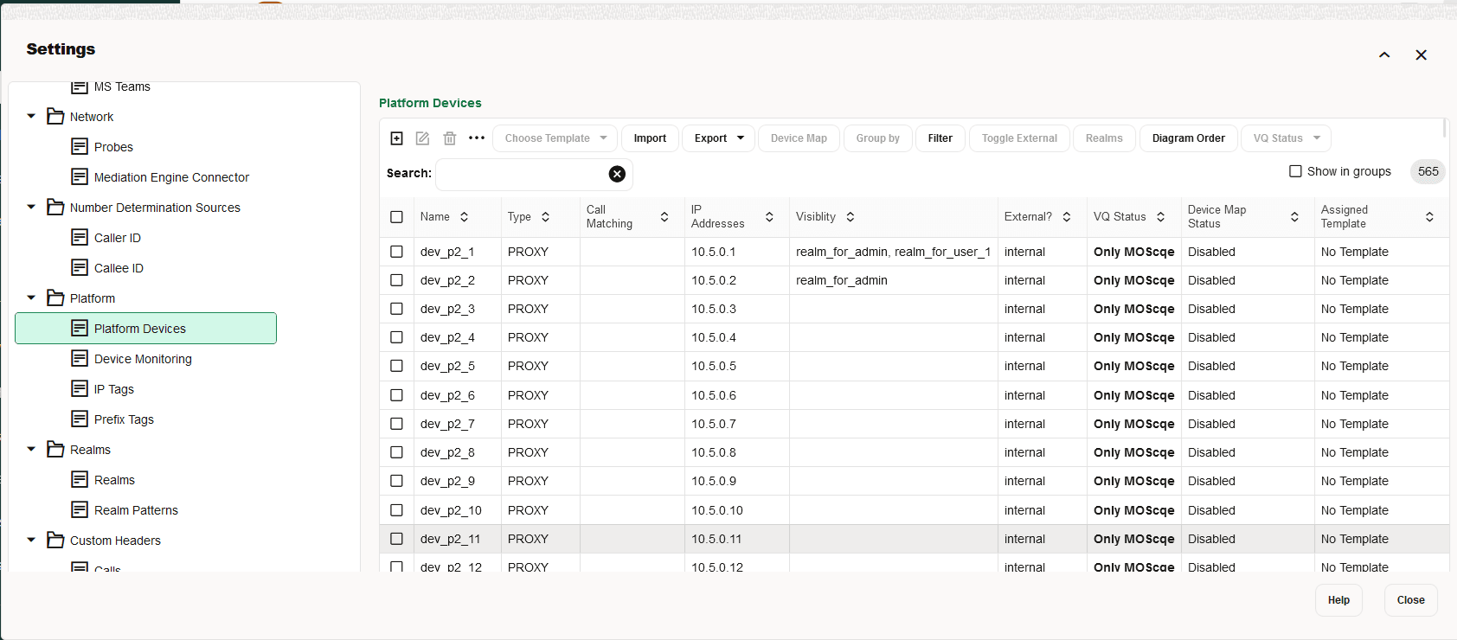
Task: Click the delete trash can icon
Action: [x=449, y=138]
